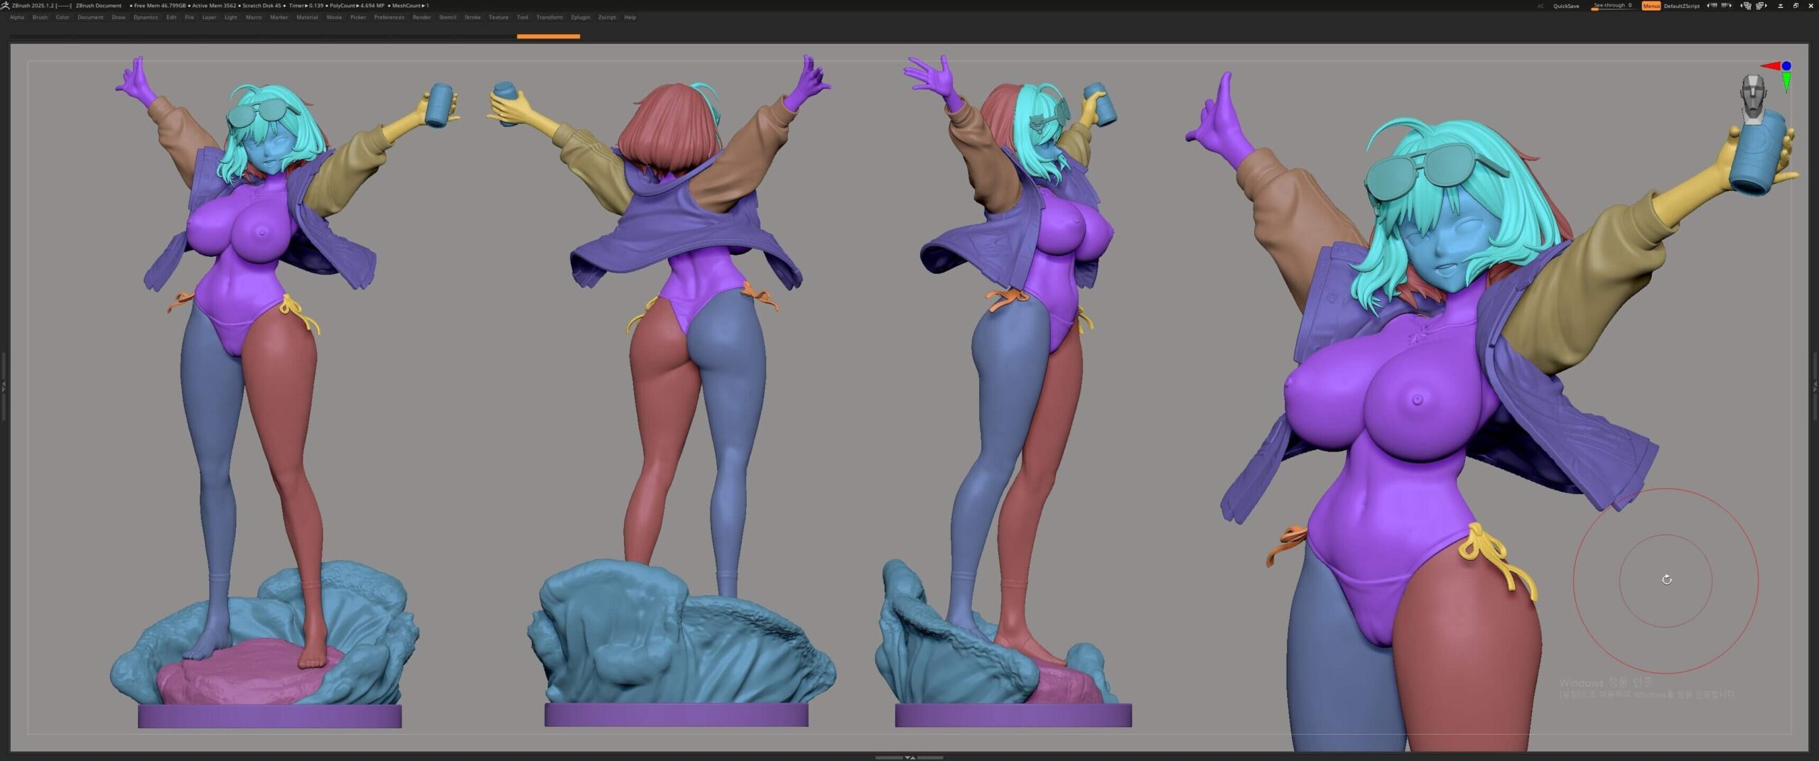The height and width of the screenshot is (761, 1819).
Task: Click the ZBrush logo icon
Action: click(x=5, y=5)
